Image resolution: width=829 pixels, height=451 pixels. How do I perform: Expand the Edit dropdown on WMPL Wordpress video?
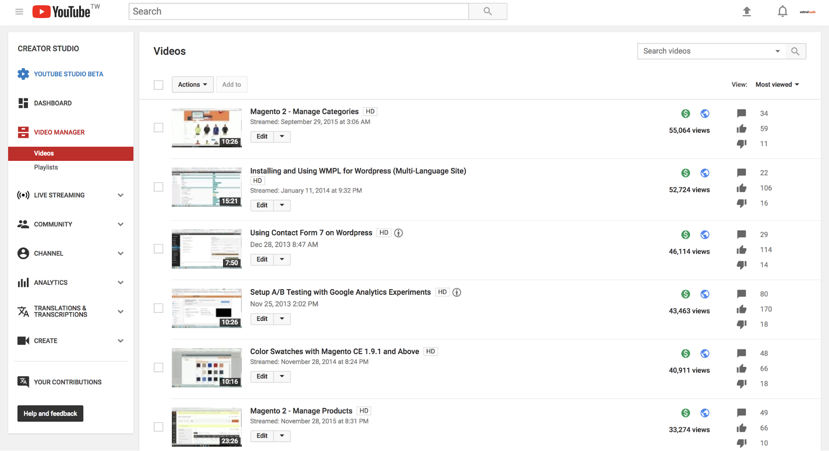(282, 205)
